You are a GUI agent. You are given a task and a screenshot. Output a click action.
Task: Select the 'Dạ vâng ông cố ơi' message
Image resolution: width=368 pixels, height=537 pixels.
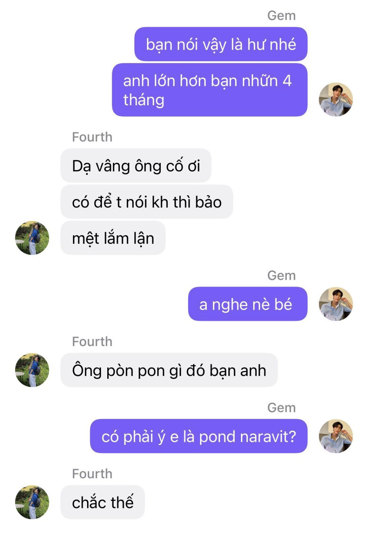coord(136,165)
